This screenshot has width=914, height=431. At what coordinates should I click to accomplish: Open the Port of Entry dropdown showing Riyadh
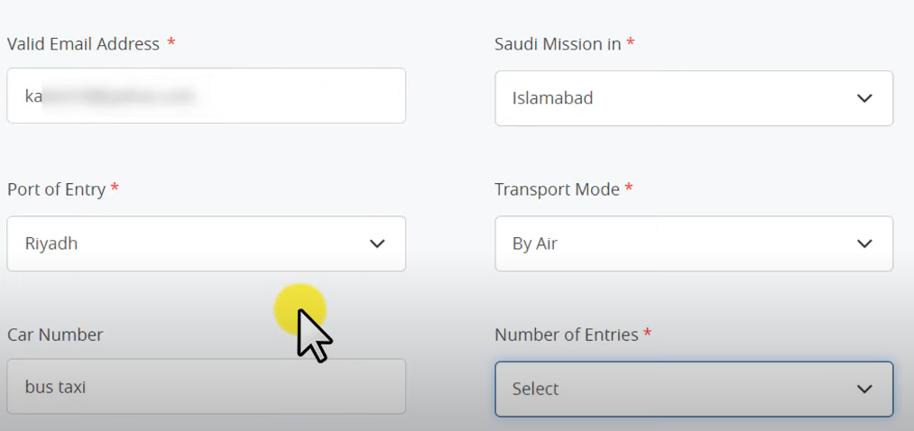tap(207, 243)
